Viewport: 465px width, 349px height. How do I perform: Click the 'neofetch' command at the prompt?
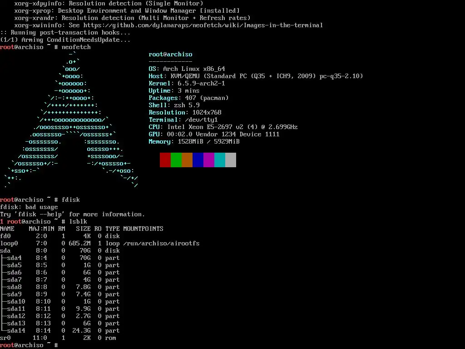76,47
